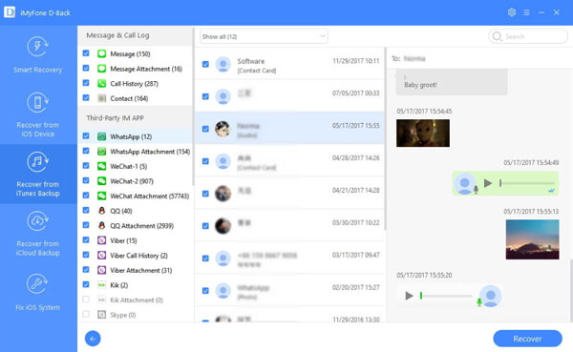Select WhatsApp Attachment (154) category
Screen dimensions: 573x352
point(150,152)
